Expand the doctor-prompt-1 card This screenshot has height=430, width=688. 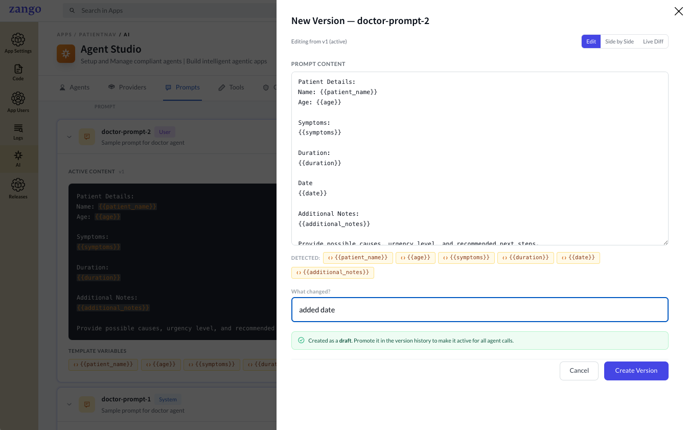tap(69, 404)
